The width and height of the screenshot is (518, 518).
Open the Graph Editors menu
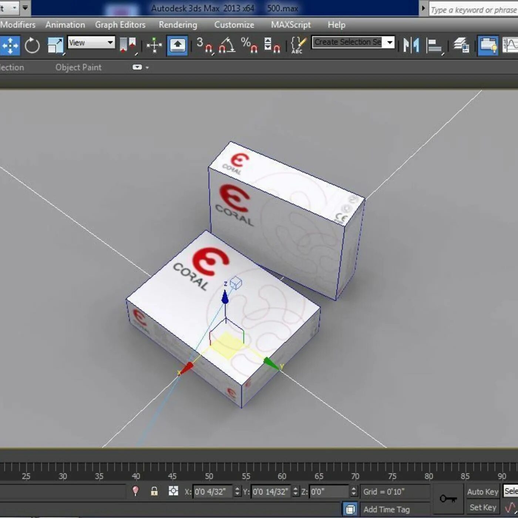coord(120,25)
